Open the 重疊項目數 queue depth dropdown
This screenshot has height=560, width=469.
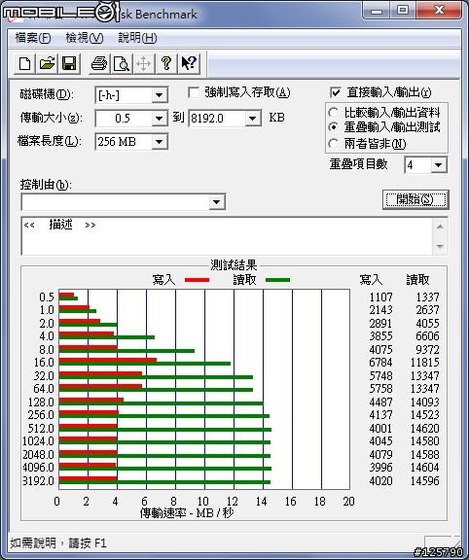(439, 165)
